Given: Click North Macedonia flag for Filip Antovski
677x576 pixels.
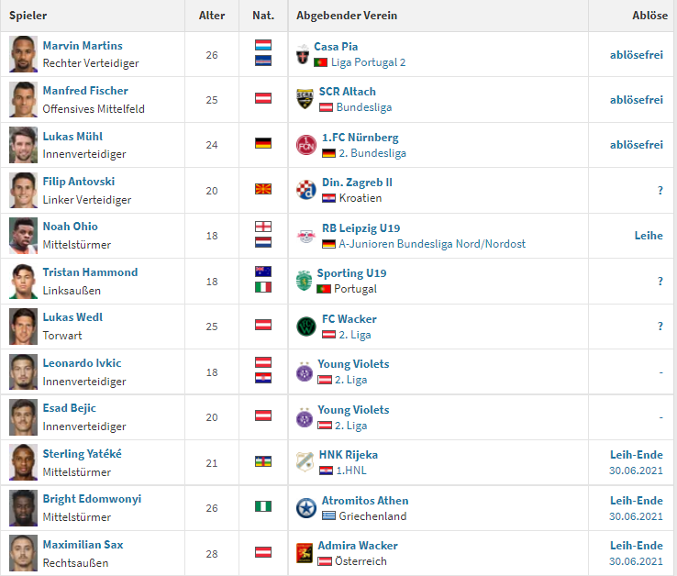Looking at the screenshot, I should [263, 189].
